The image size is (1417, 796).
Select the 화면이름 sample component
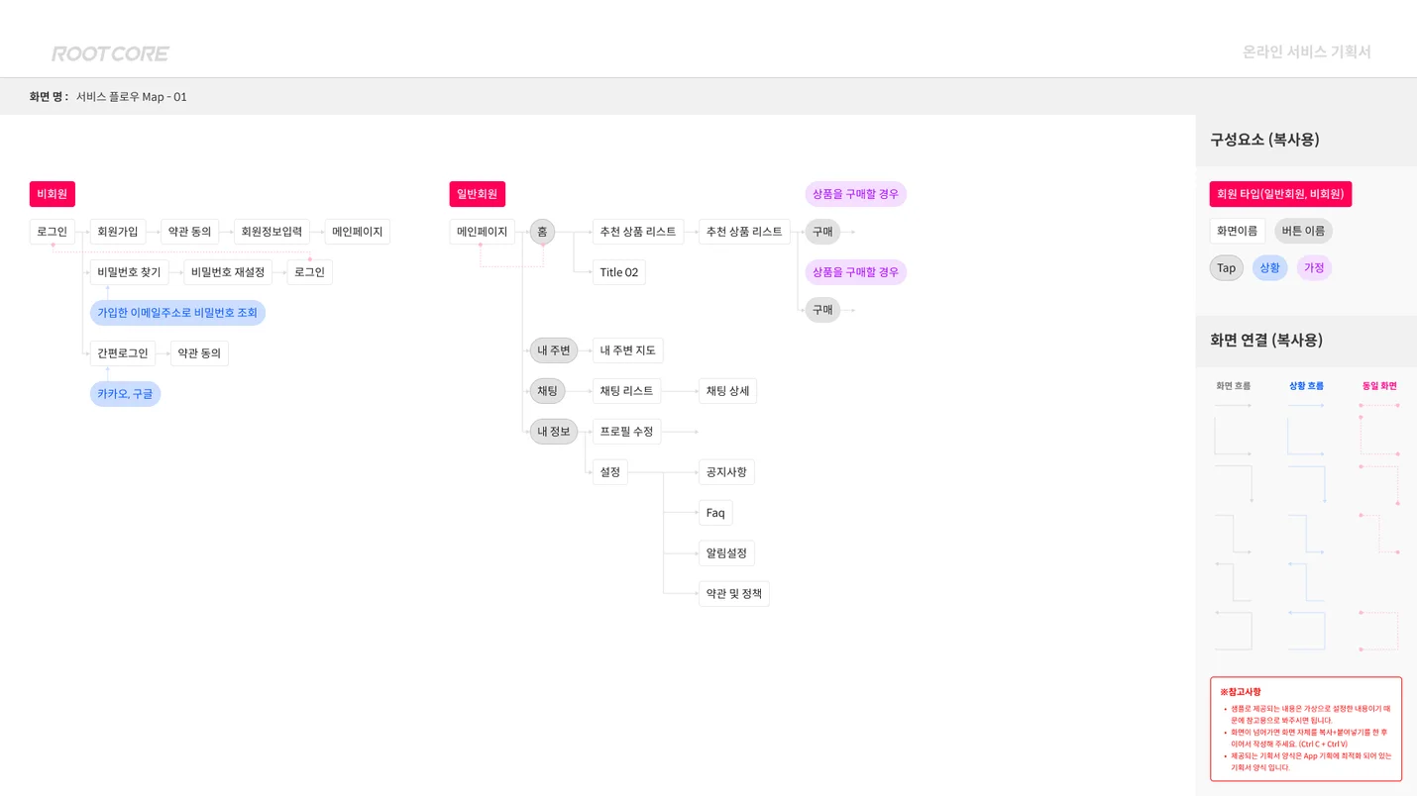pyautogui.click(x=1238, y=232)
